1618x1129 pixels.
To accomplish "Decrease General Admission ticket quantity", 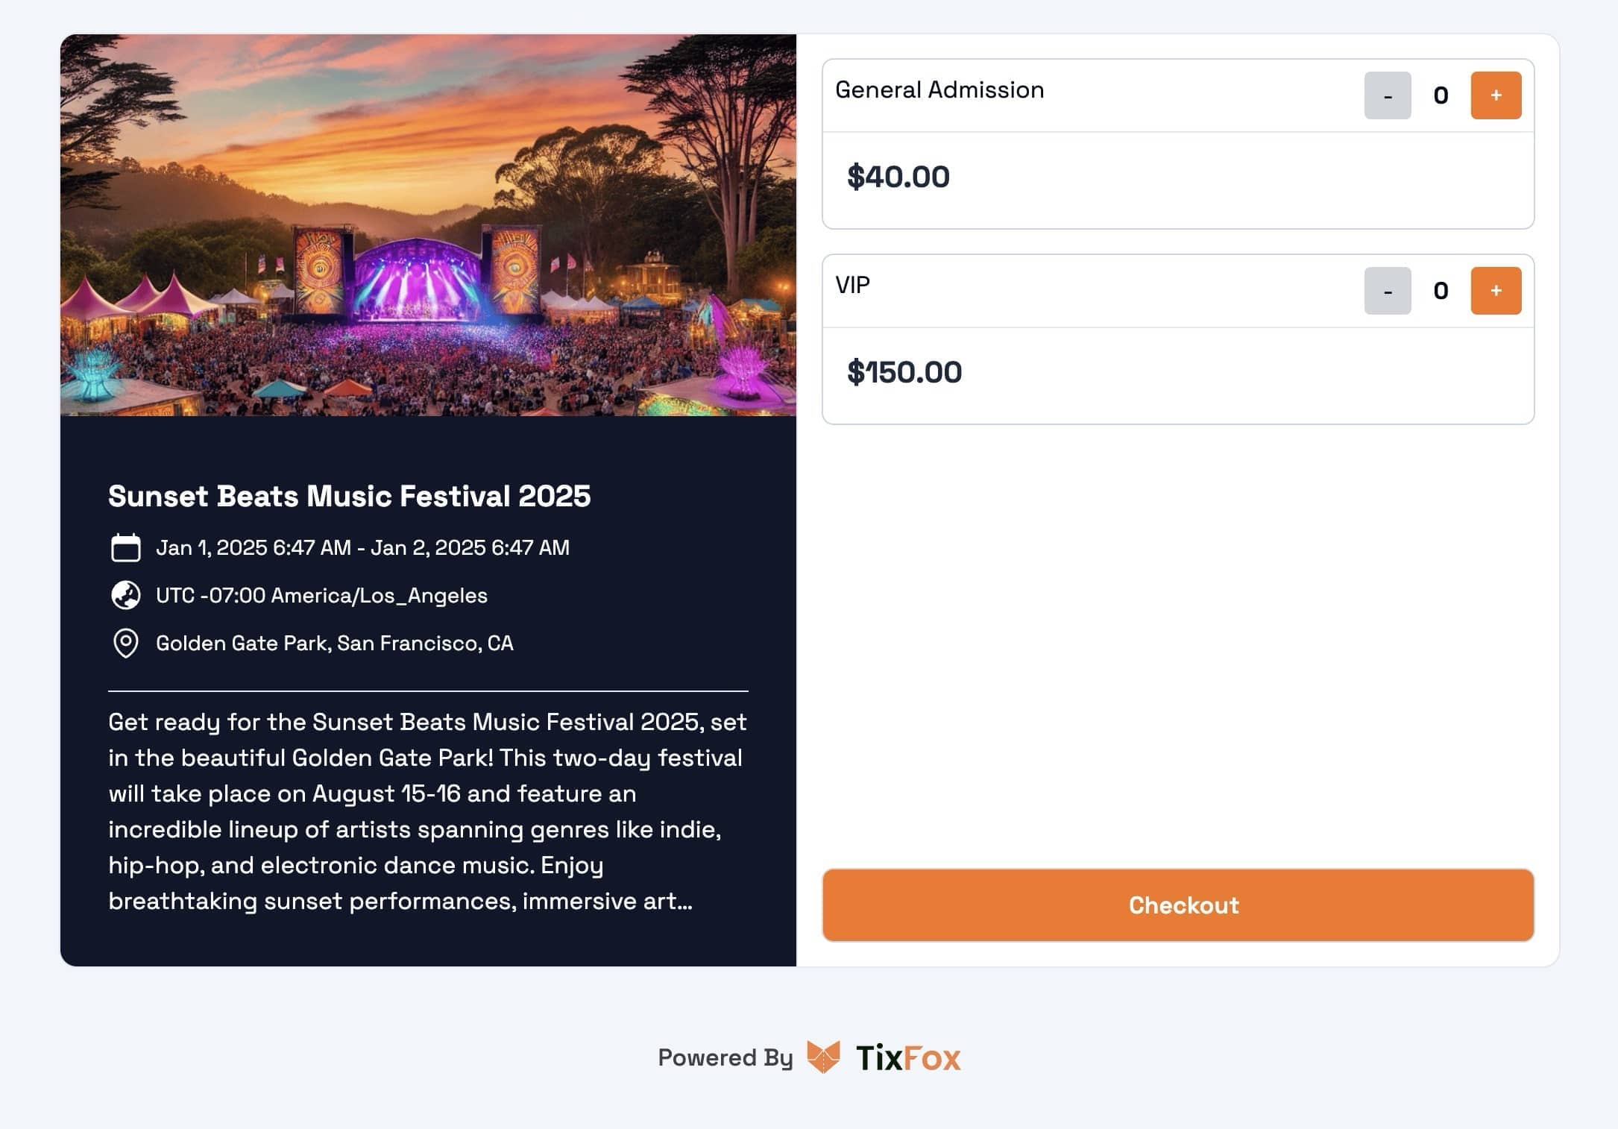I will pos(1387,95).
